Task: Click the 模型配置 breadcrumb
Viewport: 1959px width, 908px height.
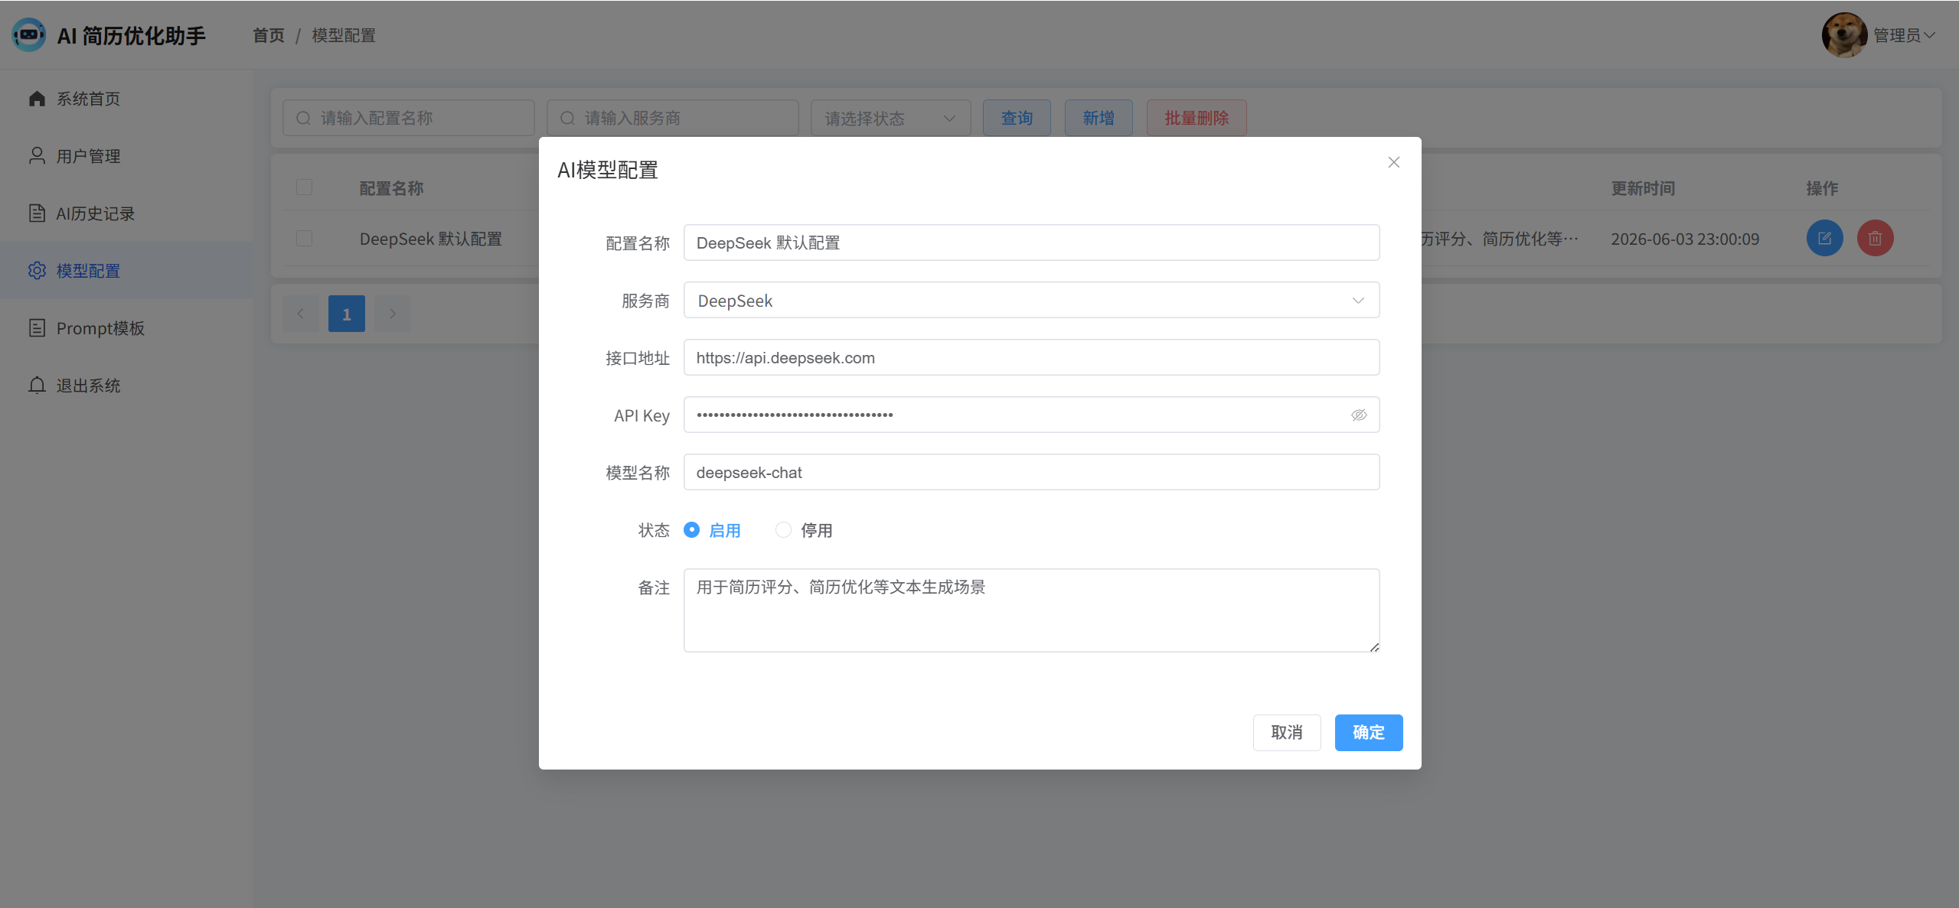Action: coord(344,35)
